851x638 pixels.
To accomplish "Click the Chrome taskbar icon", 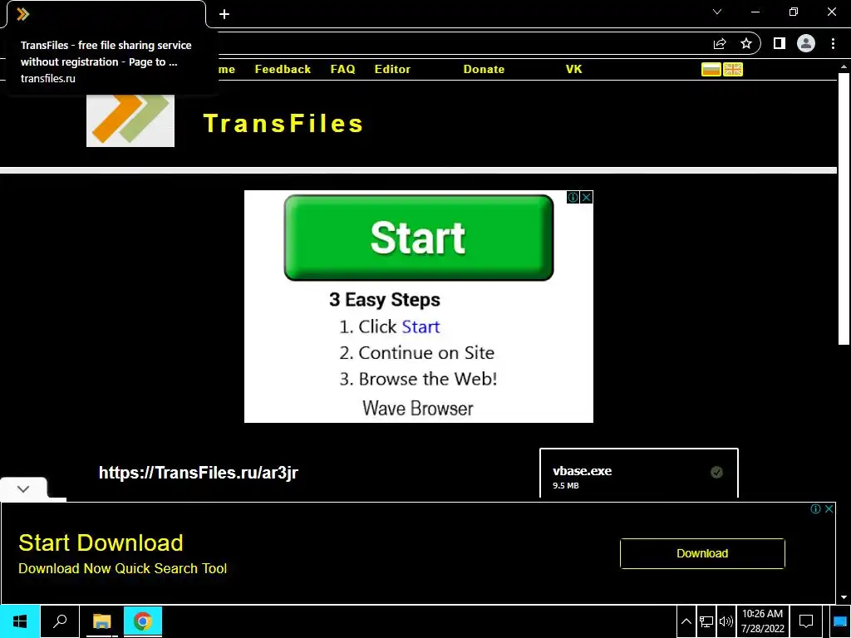I will pyautogui.click(x=143, y=621).
